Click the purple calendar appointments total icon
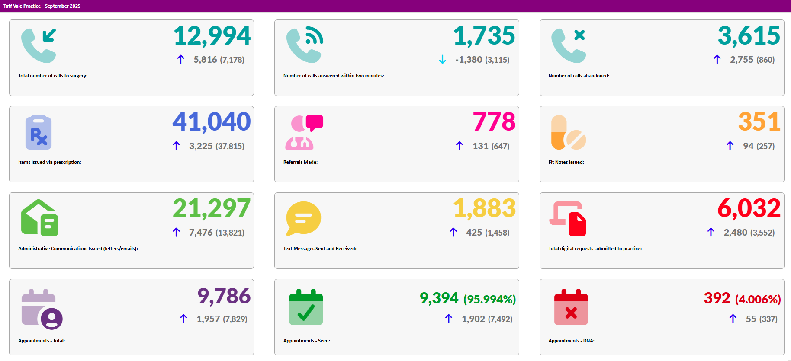 pyautogui.click(x=42, y=309)
